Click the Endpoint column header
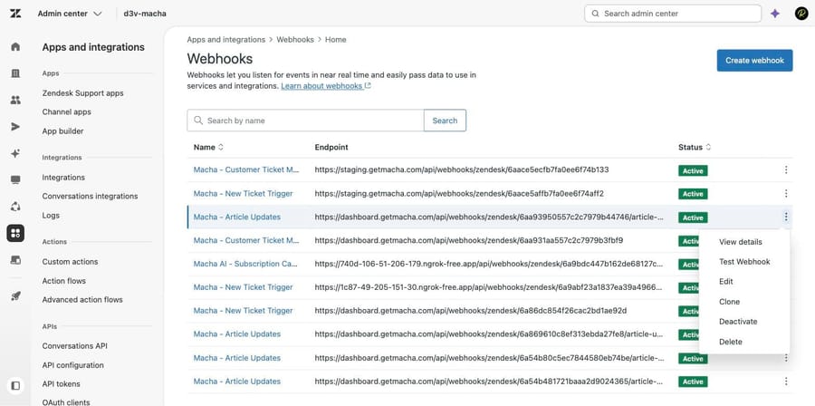This screenshot has height=406, width=815. coord(331,147)
